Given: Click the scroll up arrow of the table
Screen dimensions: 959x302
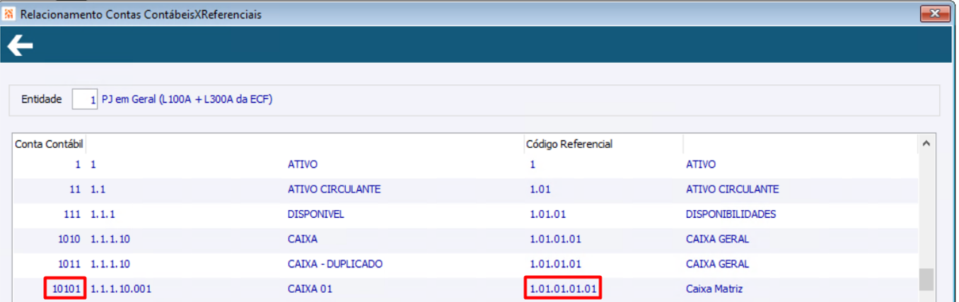Looking at the screenshot, I should 925,144.
